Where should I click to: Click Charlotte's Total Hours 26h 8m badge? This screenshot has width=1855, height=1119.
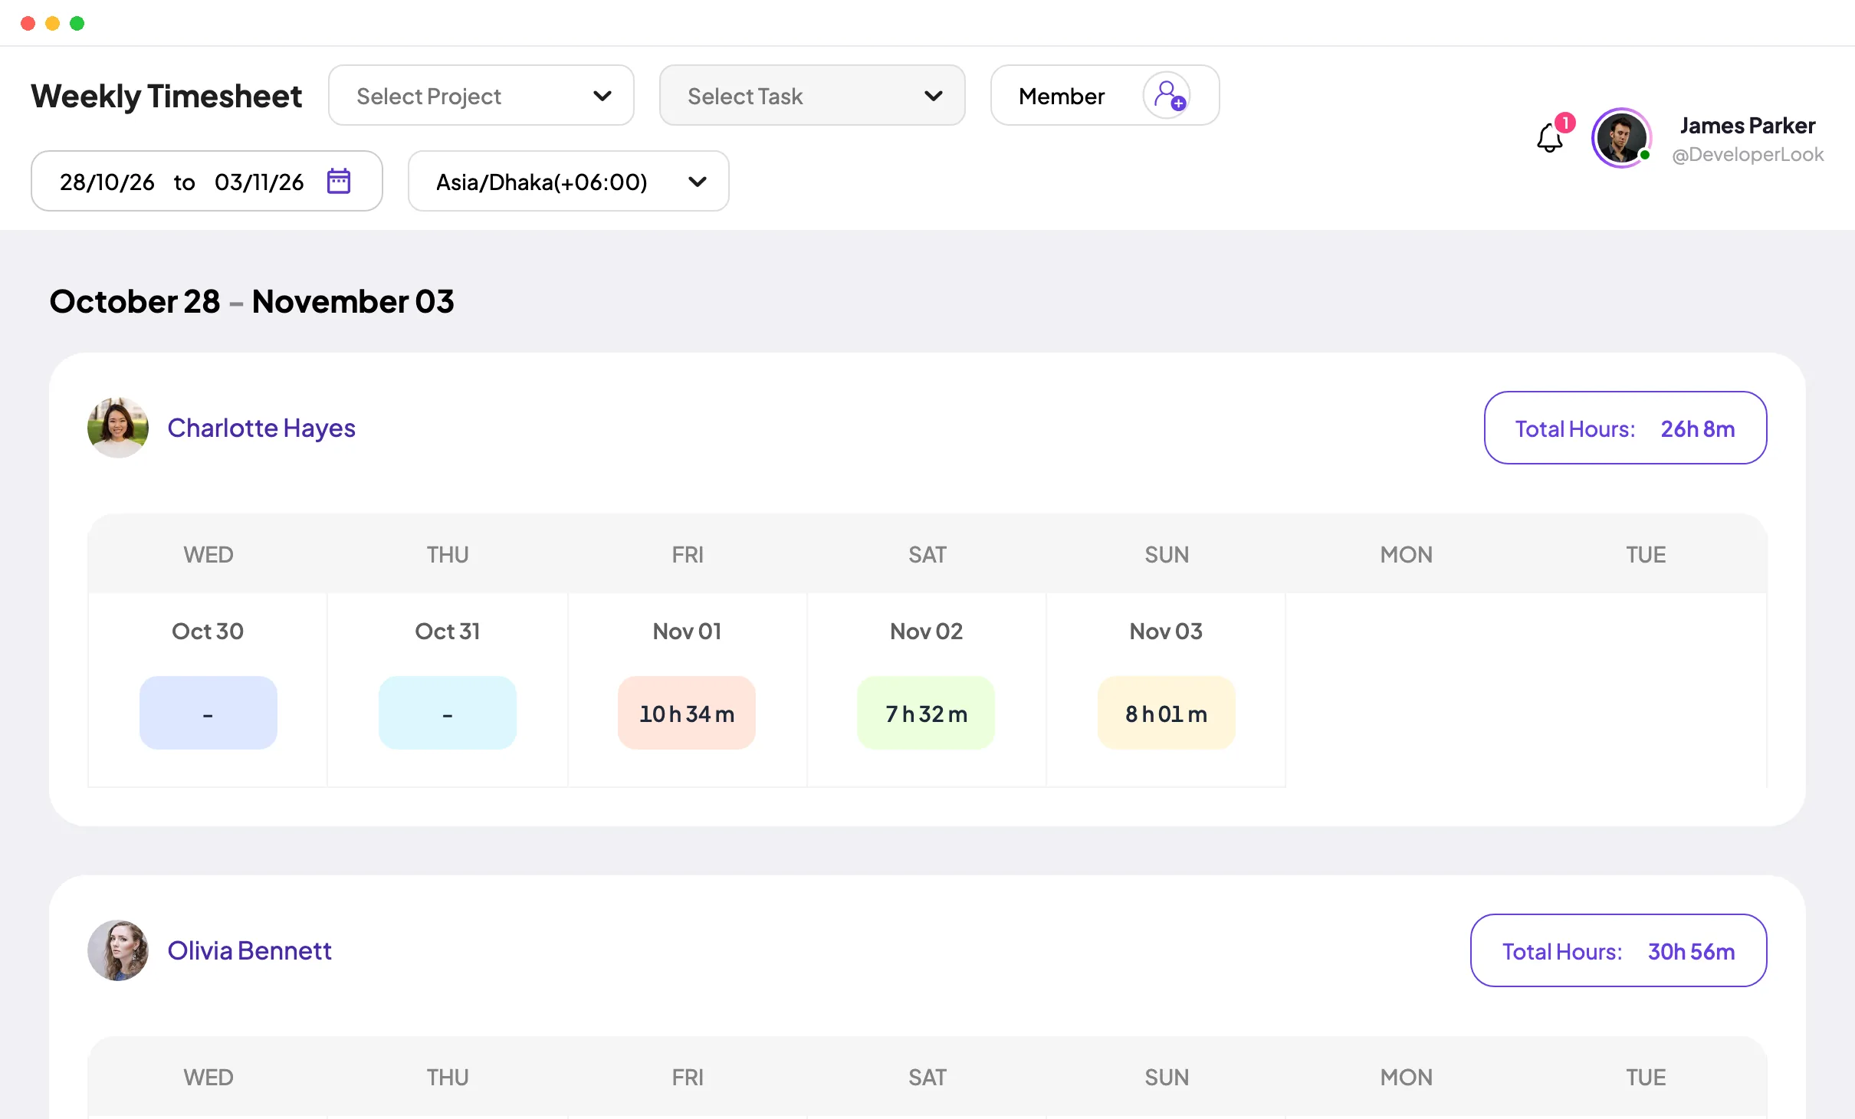[x=1626, y=428]
